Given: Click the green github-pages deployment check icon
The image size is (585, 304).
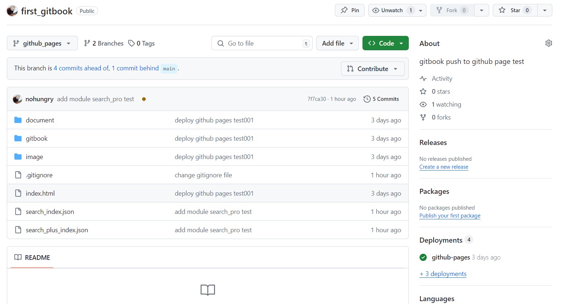Looking at the screenshot, I should coord(423,257).
